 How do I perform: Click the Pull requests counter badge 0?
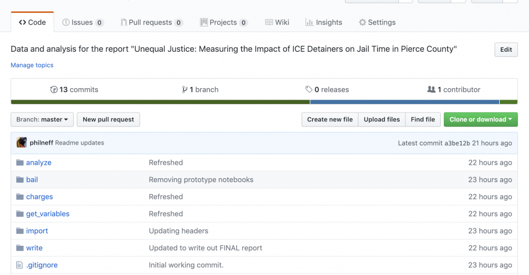coord(178,22)
